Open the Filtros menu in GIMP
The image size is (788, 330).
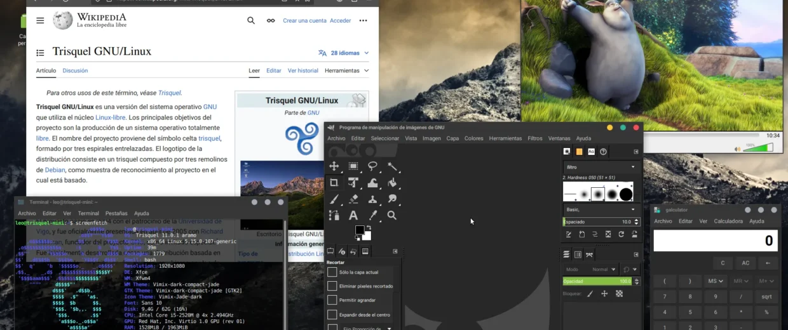point(534,138)
